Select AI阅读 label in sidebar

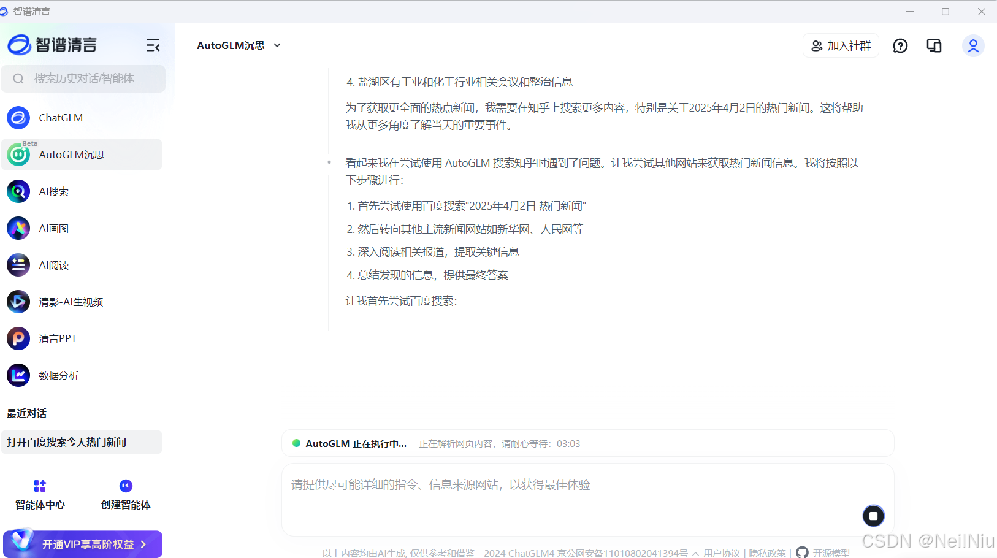tap(54, 265)
